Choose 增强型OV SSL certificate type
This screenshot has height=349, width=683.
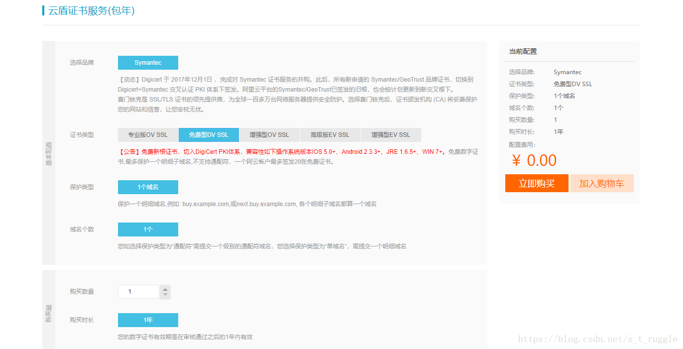point(269,135)
